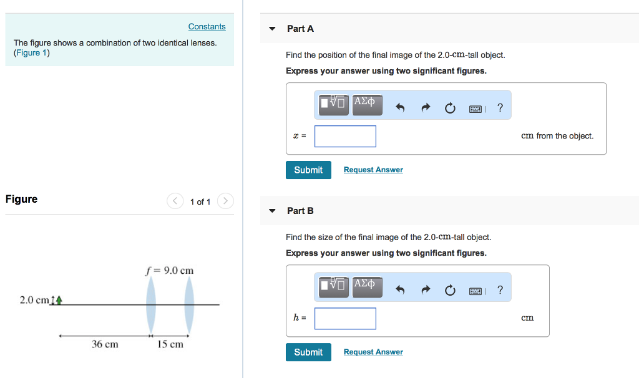Click the next figure arrow button

pos(225,201)
